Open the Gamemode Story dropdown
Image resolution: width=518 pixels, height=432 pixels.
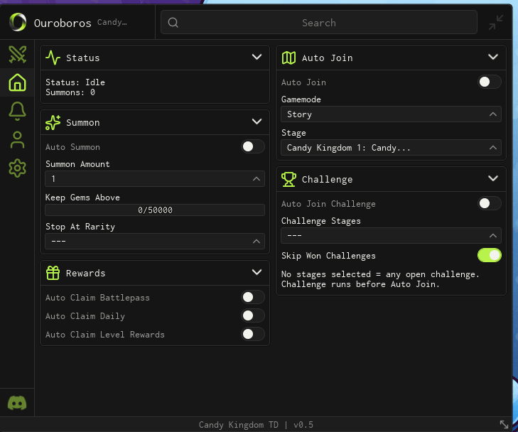391,114
